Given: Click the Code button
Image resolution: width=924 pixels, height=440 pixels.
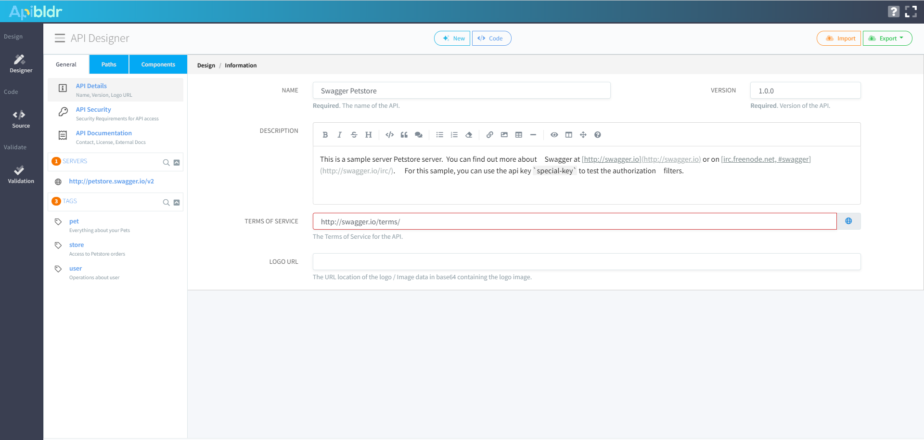Looking at the screenshot, I should pyautogui.click(x=491, y=38).
